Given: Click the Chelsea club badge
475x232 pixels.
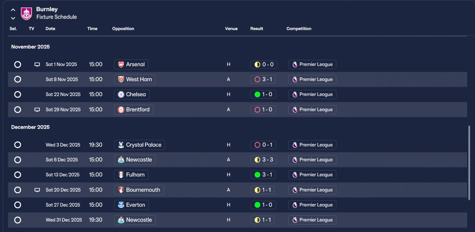Looking at the screenshot, I should (x=121, y=95).
